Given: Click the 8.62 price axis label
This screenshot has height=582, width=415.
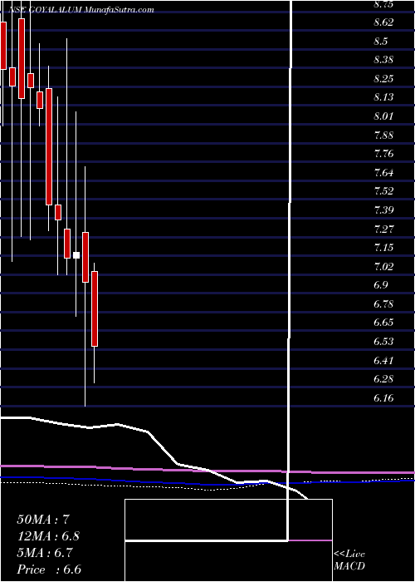Looking at the screenshot, I should point(383,22).
